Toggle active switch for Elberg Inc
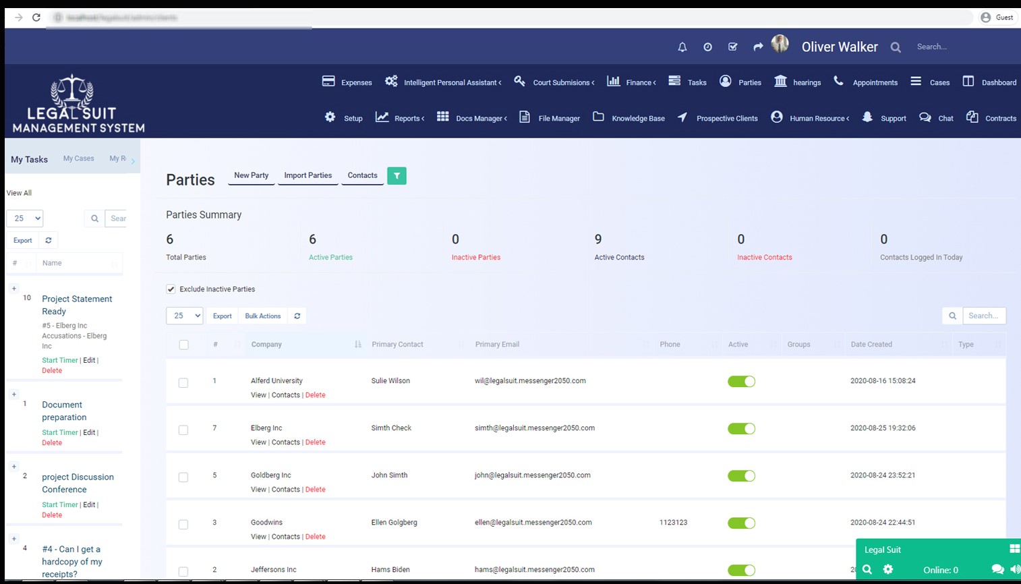 pos(741,429)
